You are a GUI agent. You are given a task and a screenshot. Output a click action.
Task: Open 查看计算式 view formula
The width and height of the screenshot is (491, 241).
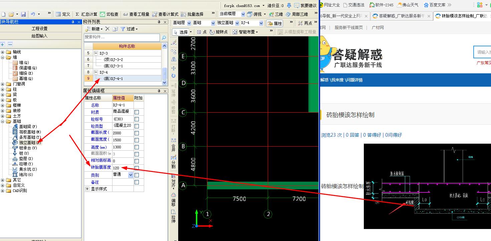[165, 14]
